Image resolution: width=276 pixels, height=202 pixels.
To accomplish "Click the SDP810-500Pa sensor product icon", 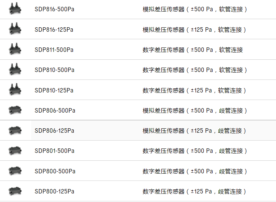I will [15, 69].
